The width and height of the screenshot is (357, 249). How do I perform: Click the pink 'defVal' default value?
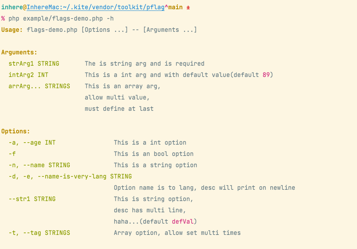tap(183, 222)
